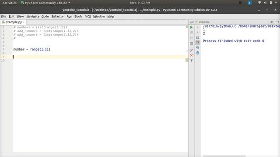Open the Run menu

coord(69,17)
